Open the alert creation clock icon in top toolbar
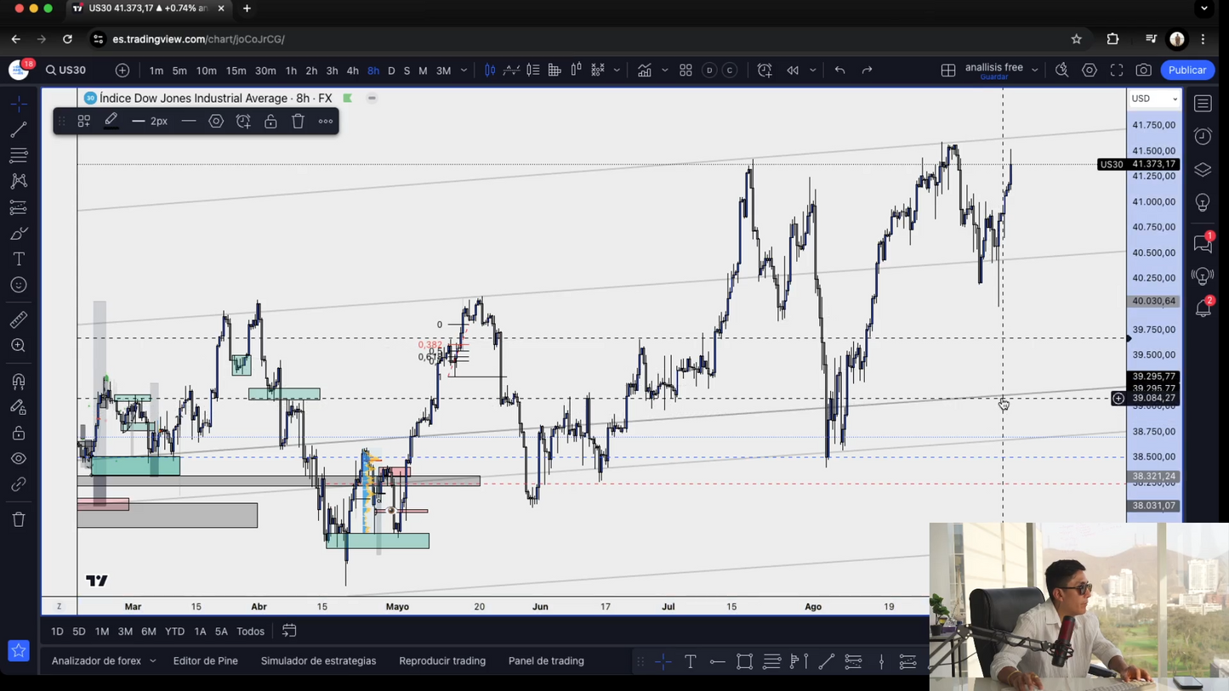This screenshot has width=1229, height=691. click(x=765, y=71)
